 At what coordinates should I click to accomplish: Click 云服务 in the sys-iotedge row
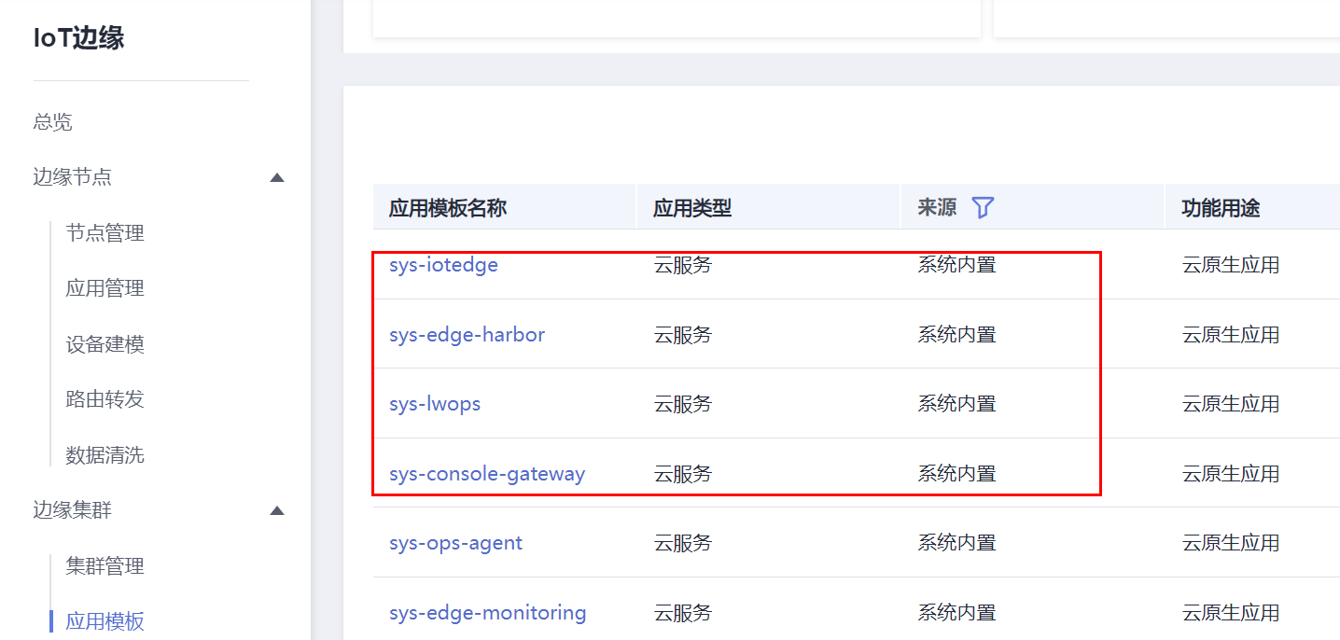pos(682,265)
